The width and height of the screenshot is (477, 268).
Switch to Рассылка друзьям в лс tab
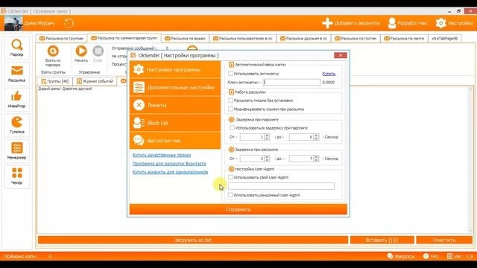[303, 39]
